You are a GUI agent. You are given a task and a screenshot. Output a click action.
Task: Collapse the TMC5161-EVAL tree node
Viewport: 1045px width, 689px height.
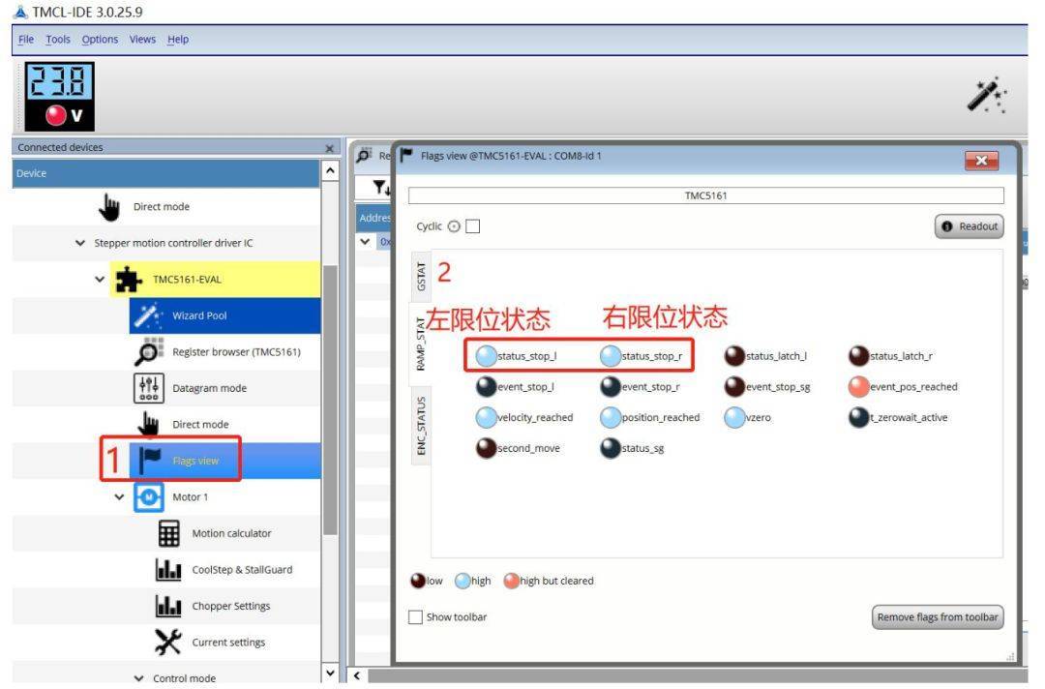(x=101, y=280)
